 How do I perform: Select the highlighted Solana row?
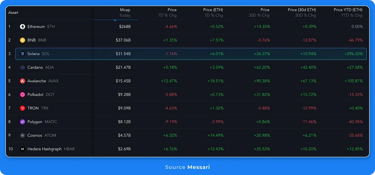187,54
